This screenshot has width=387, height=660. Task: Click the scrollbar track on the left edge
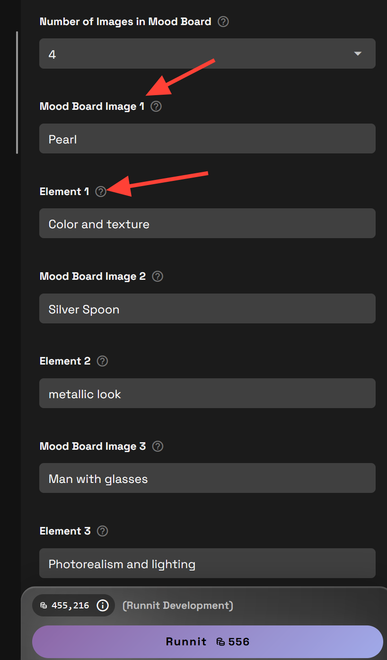(x=18, y=92)
